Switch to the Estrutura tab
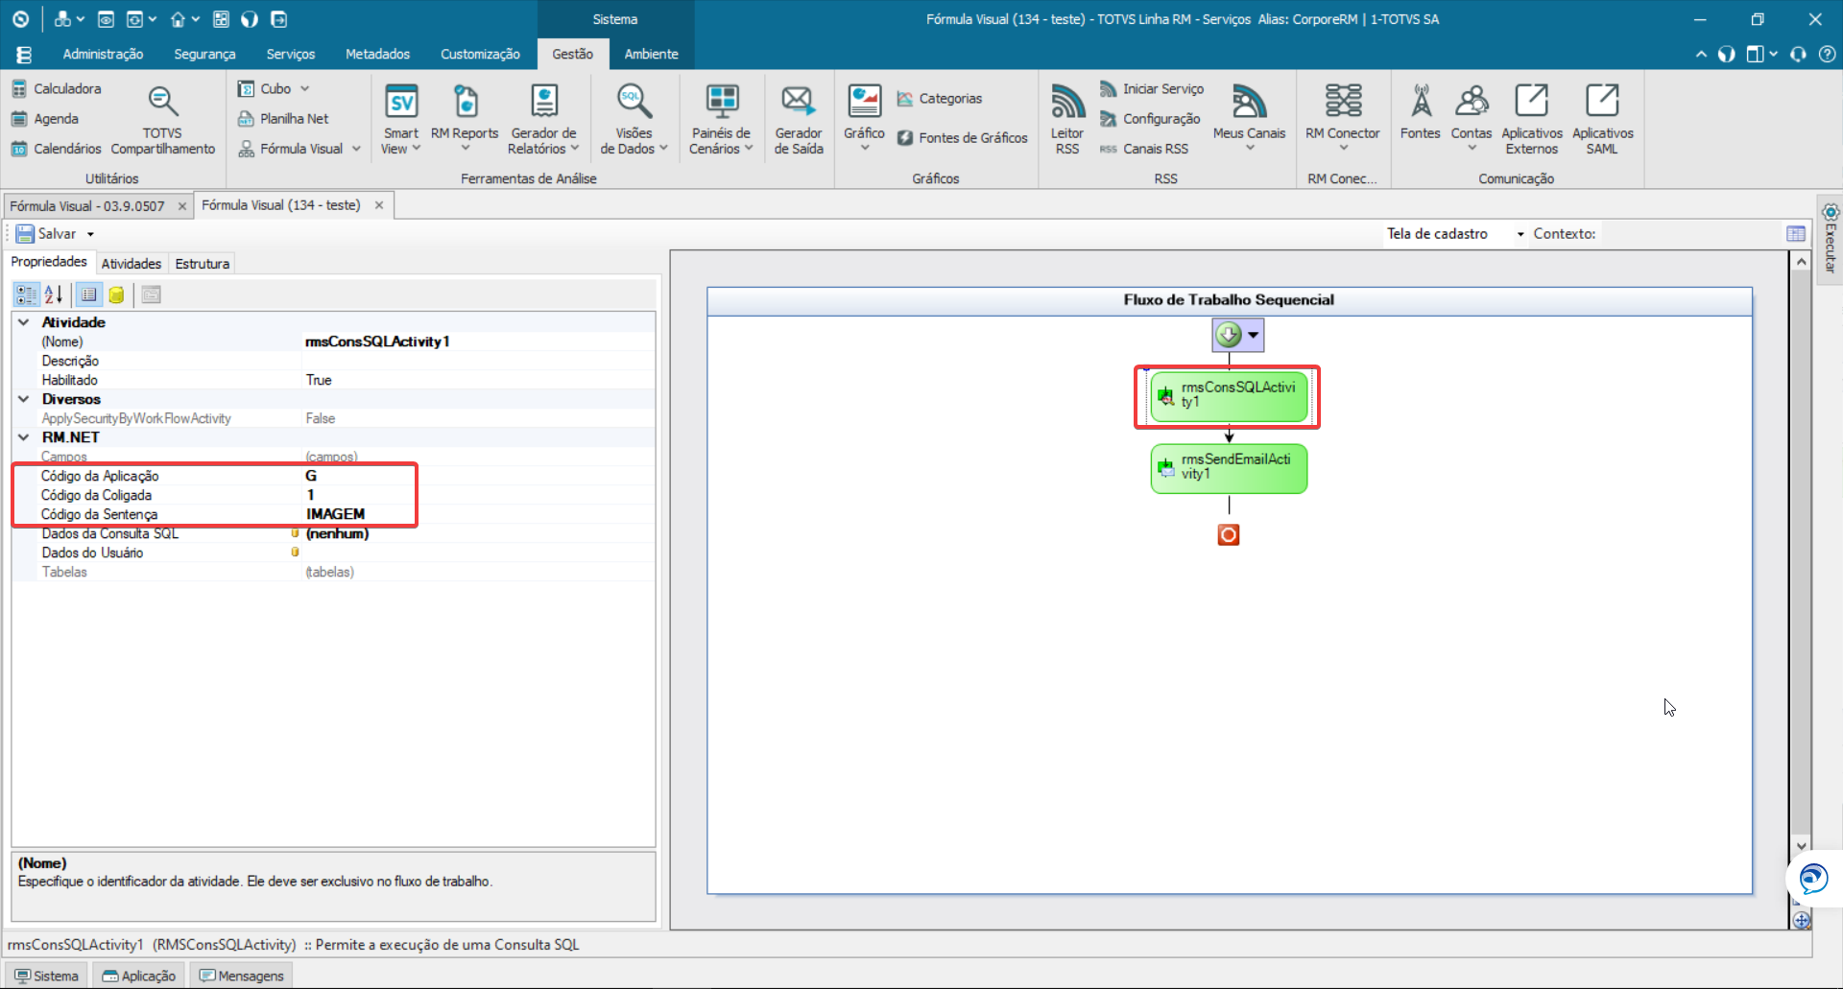Viewport: 1843px width, 989px height. (202, 263)
